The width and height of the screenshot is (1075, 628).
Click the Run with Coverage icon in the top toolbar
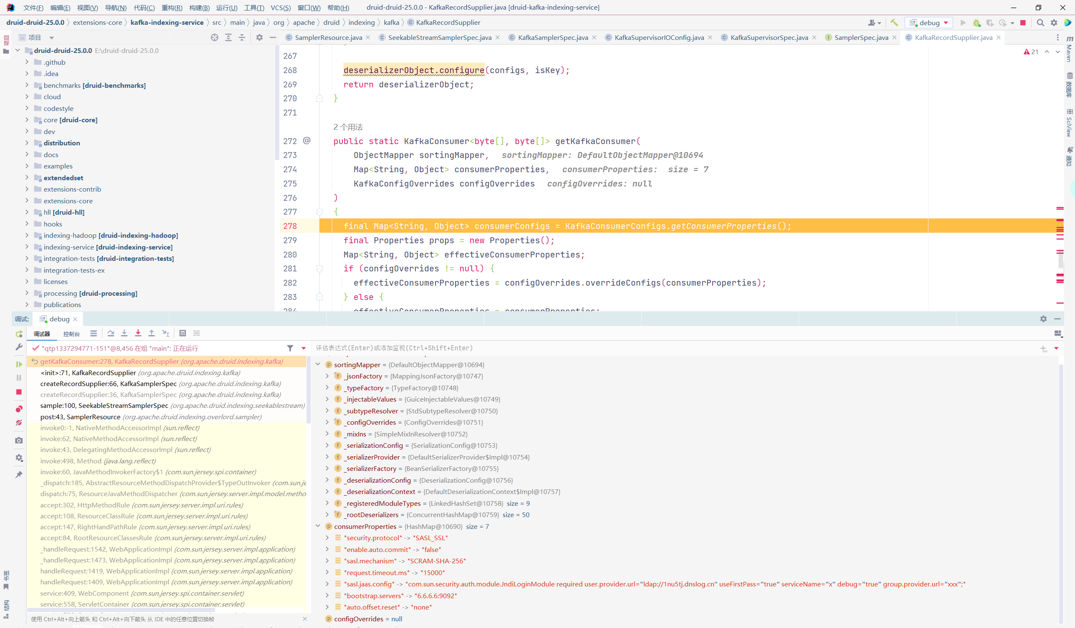point(990,23)
